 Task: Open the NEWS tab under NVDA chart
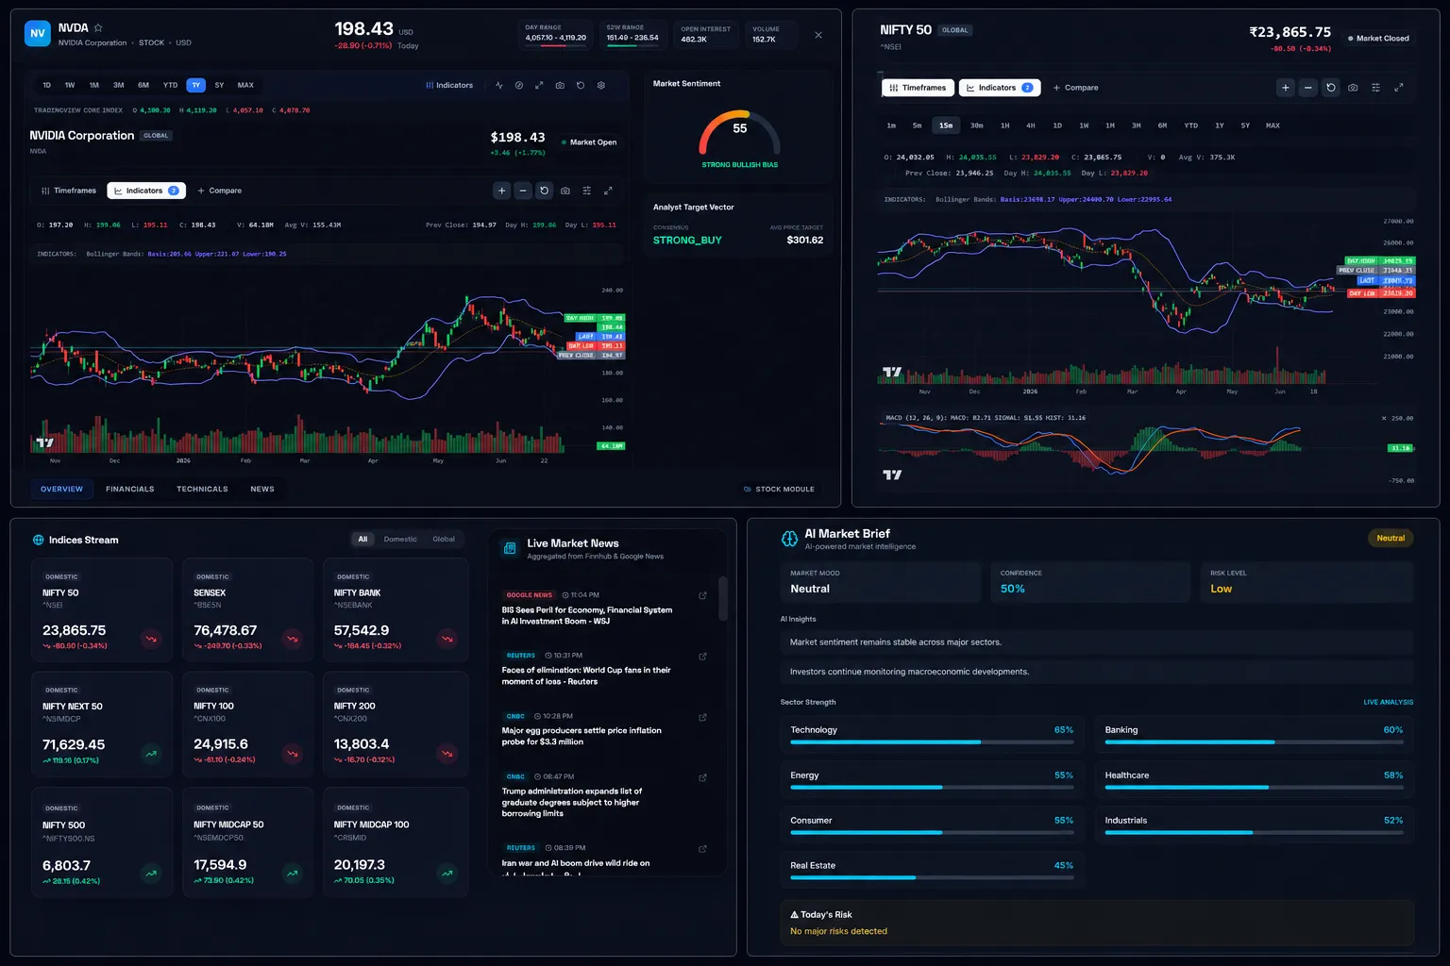pyautogui.click(x=262, y=489)
